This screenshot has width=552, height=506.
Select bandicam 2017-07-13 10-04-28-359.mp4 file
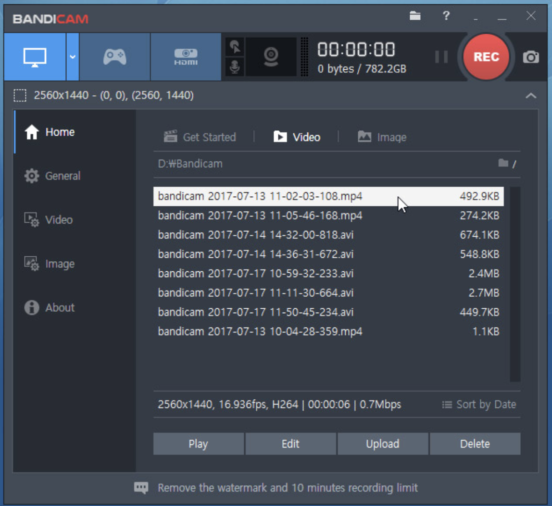(x=328, y=332)
